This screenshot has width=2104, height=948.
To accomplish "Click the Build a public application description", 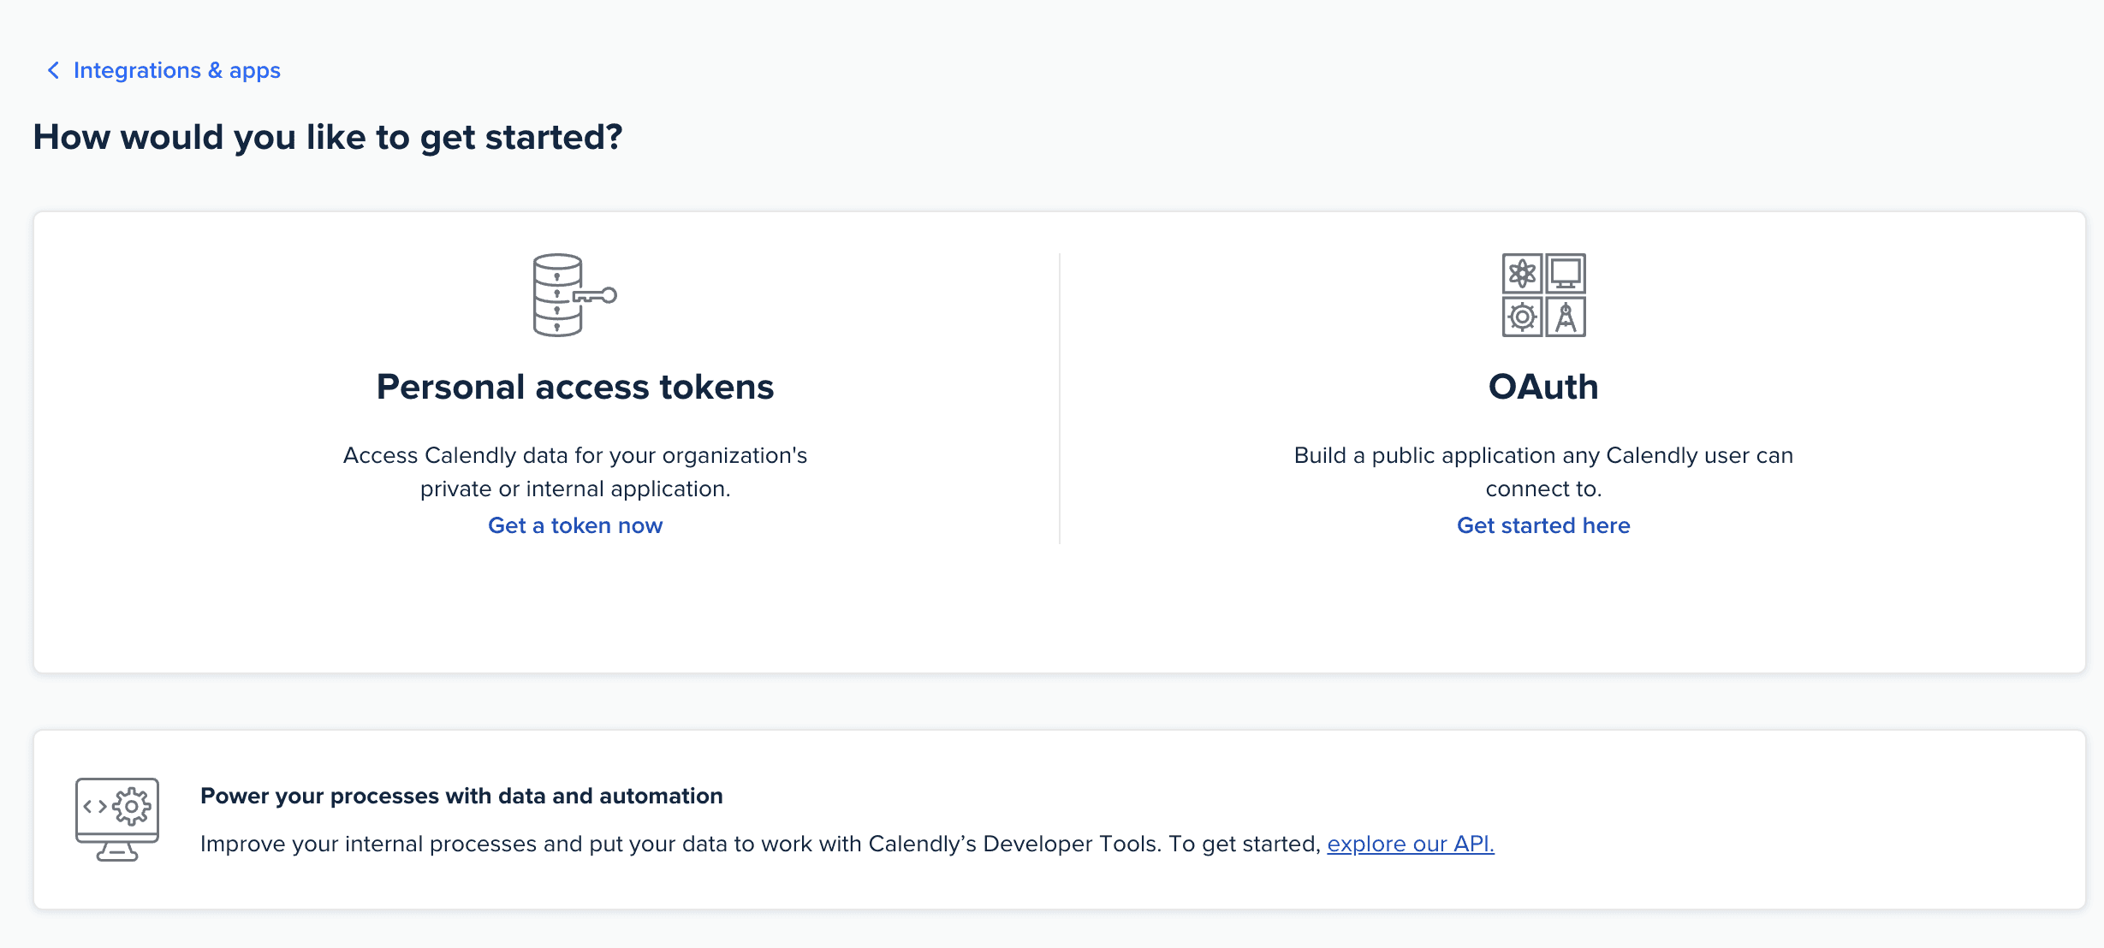I will (x=1543, y=471).
